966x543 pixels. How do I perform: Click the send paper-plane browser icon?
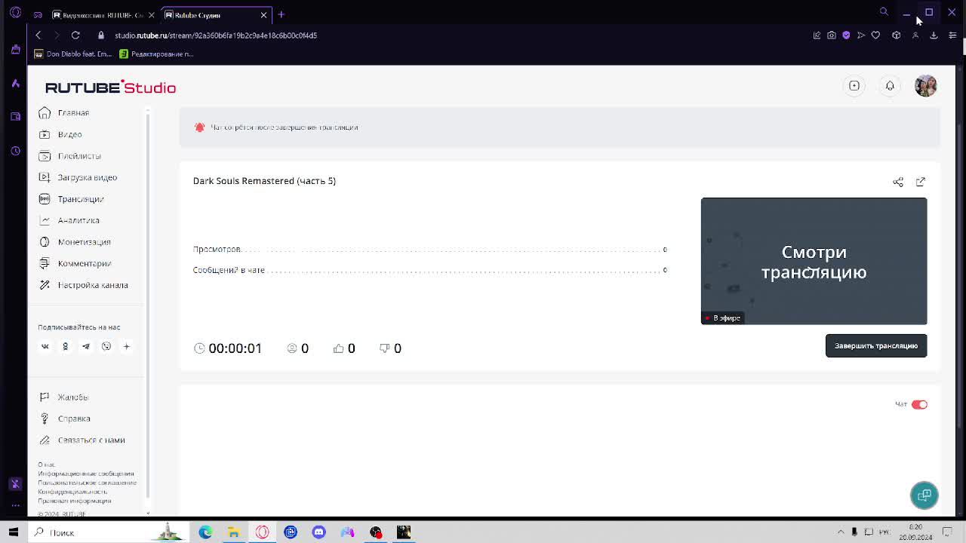pyautogui.click(x=860, y=35)
